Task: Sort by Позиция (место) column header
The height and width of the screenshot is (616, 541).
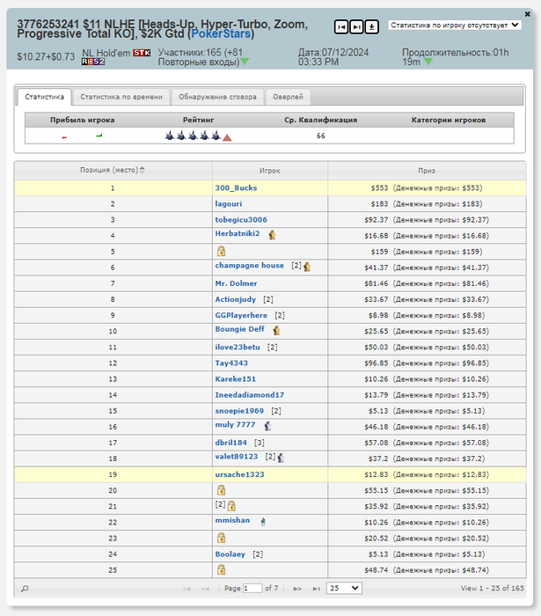Action: 113,170
